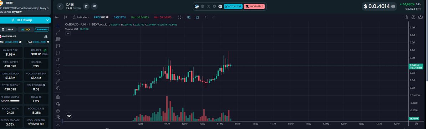Copy the CASE contract address
This screenshot has width=428, height=129.
[20, 42]
